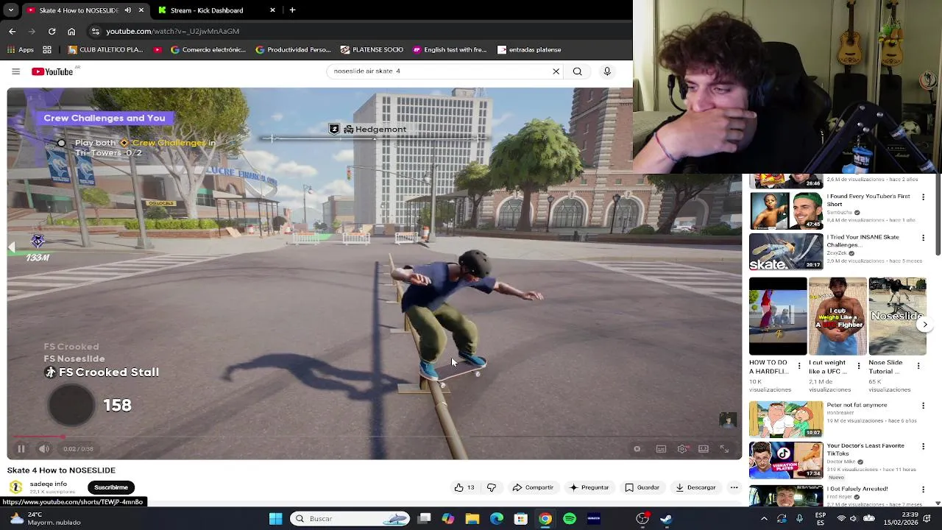Toggle subtitles on the video player

coord(661,448)
